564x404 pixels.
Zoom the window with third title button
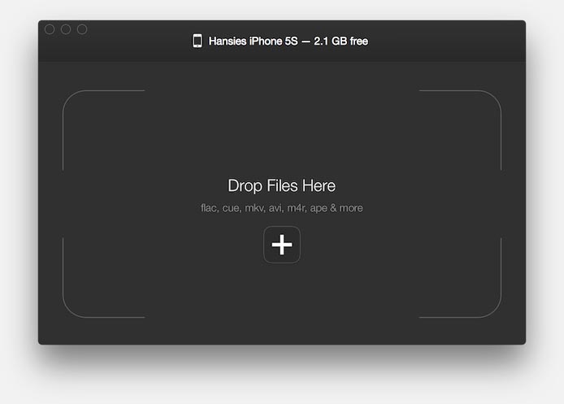(x=82, y=29)
